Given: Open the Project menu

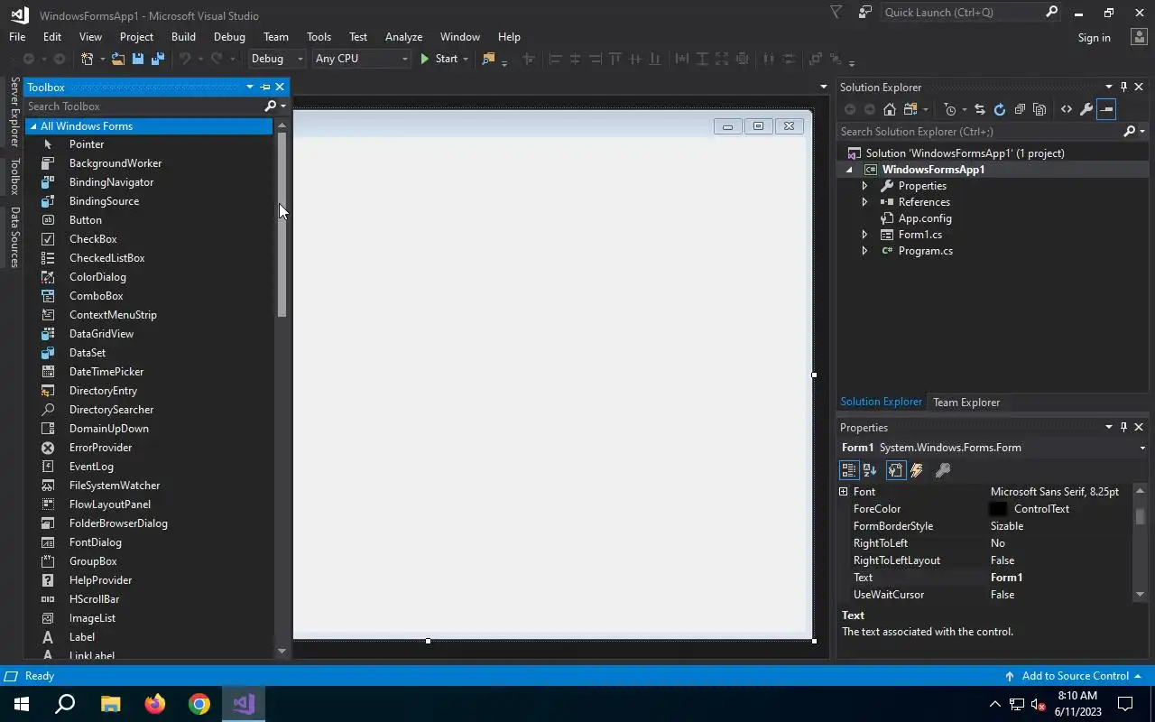Looking at the screenshot, I should (x=136, y=37).
